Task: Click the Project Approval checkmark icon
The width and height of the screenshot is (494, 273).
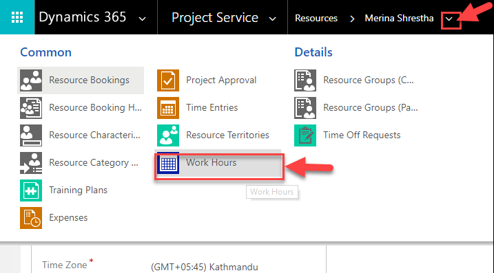Action: pos(168,80)
